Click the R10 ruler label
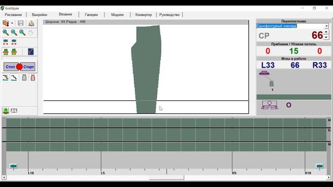 tap(308, 173)
